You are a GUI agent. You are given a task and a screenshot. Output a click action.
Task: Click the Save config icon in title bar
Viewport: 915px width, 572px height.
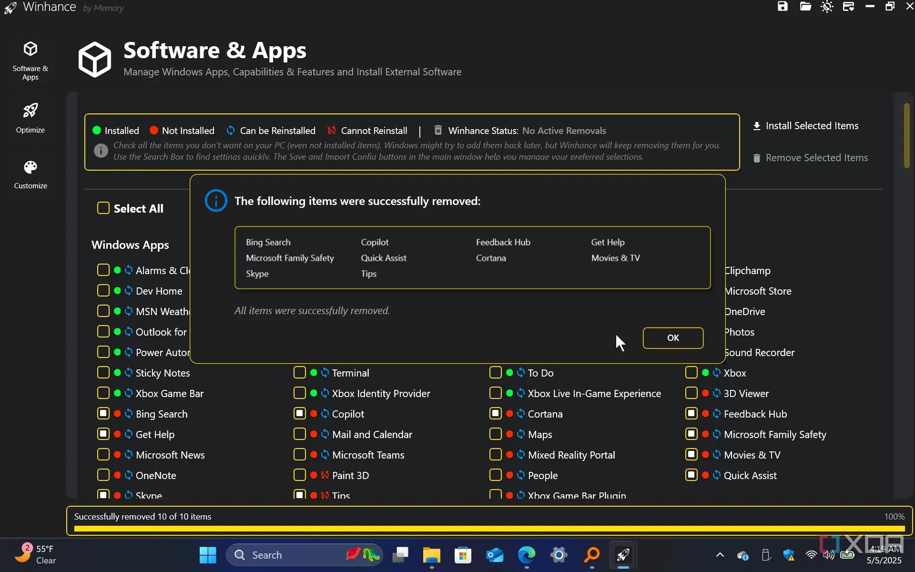(x=783, y=7)
